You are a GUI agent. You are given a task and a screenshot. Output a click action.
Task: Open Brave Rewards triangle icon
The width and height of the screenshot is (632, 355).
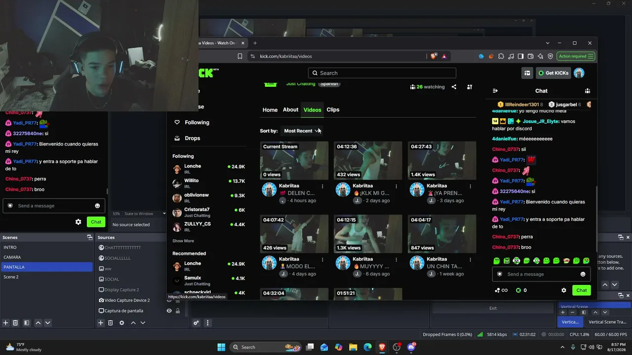[444, 56]
